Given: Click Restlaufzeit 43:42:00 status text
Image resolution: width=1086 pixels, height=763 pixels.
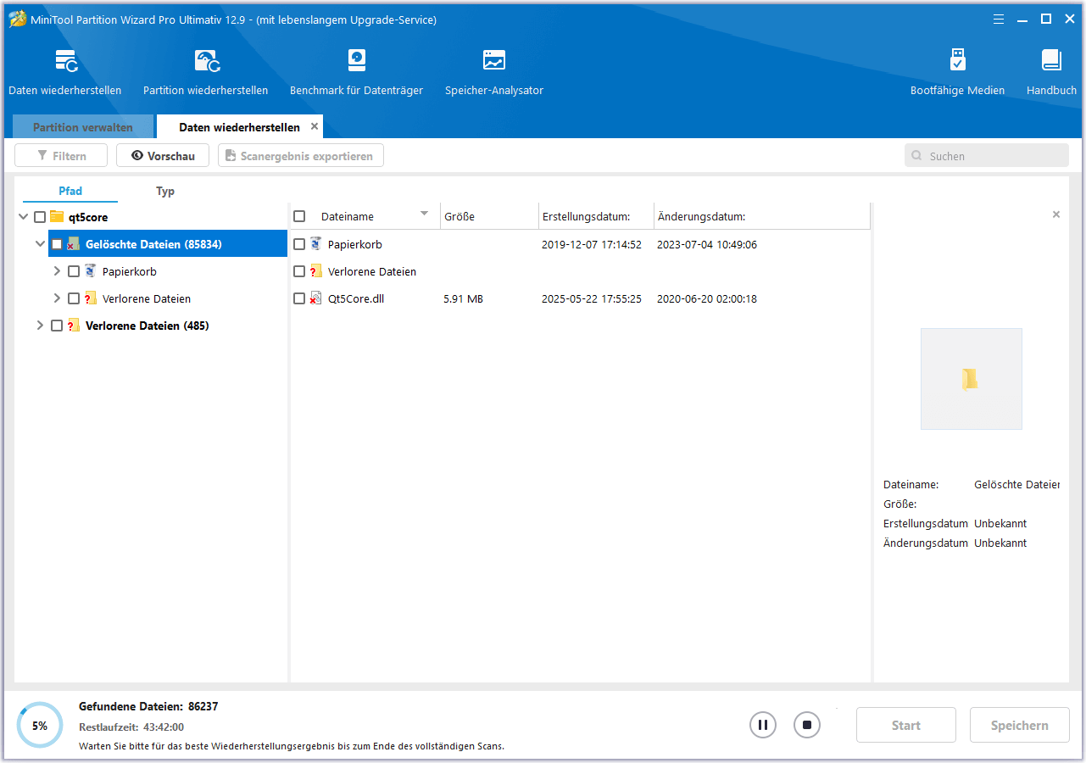Looking at the screenshot, I should click(x=131, y=727).
